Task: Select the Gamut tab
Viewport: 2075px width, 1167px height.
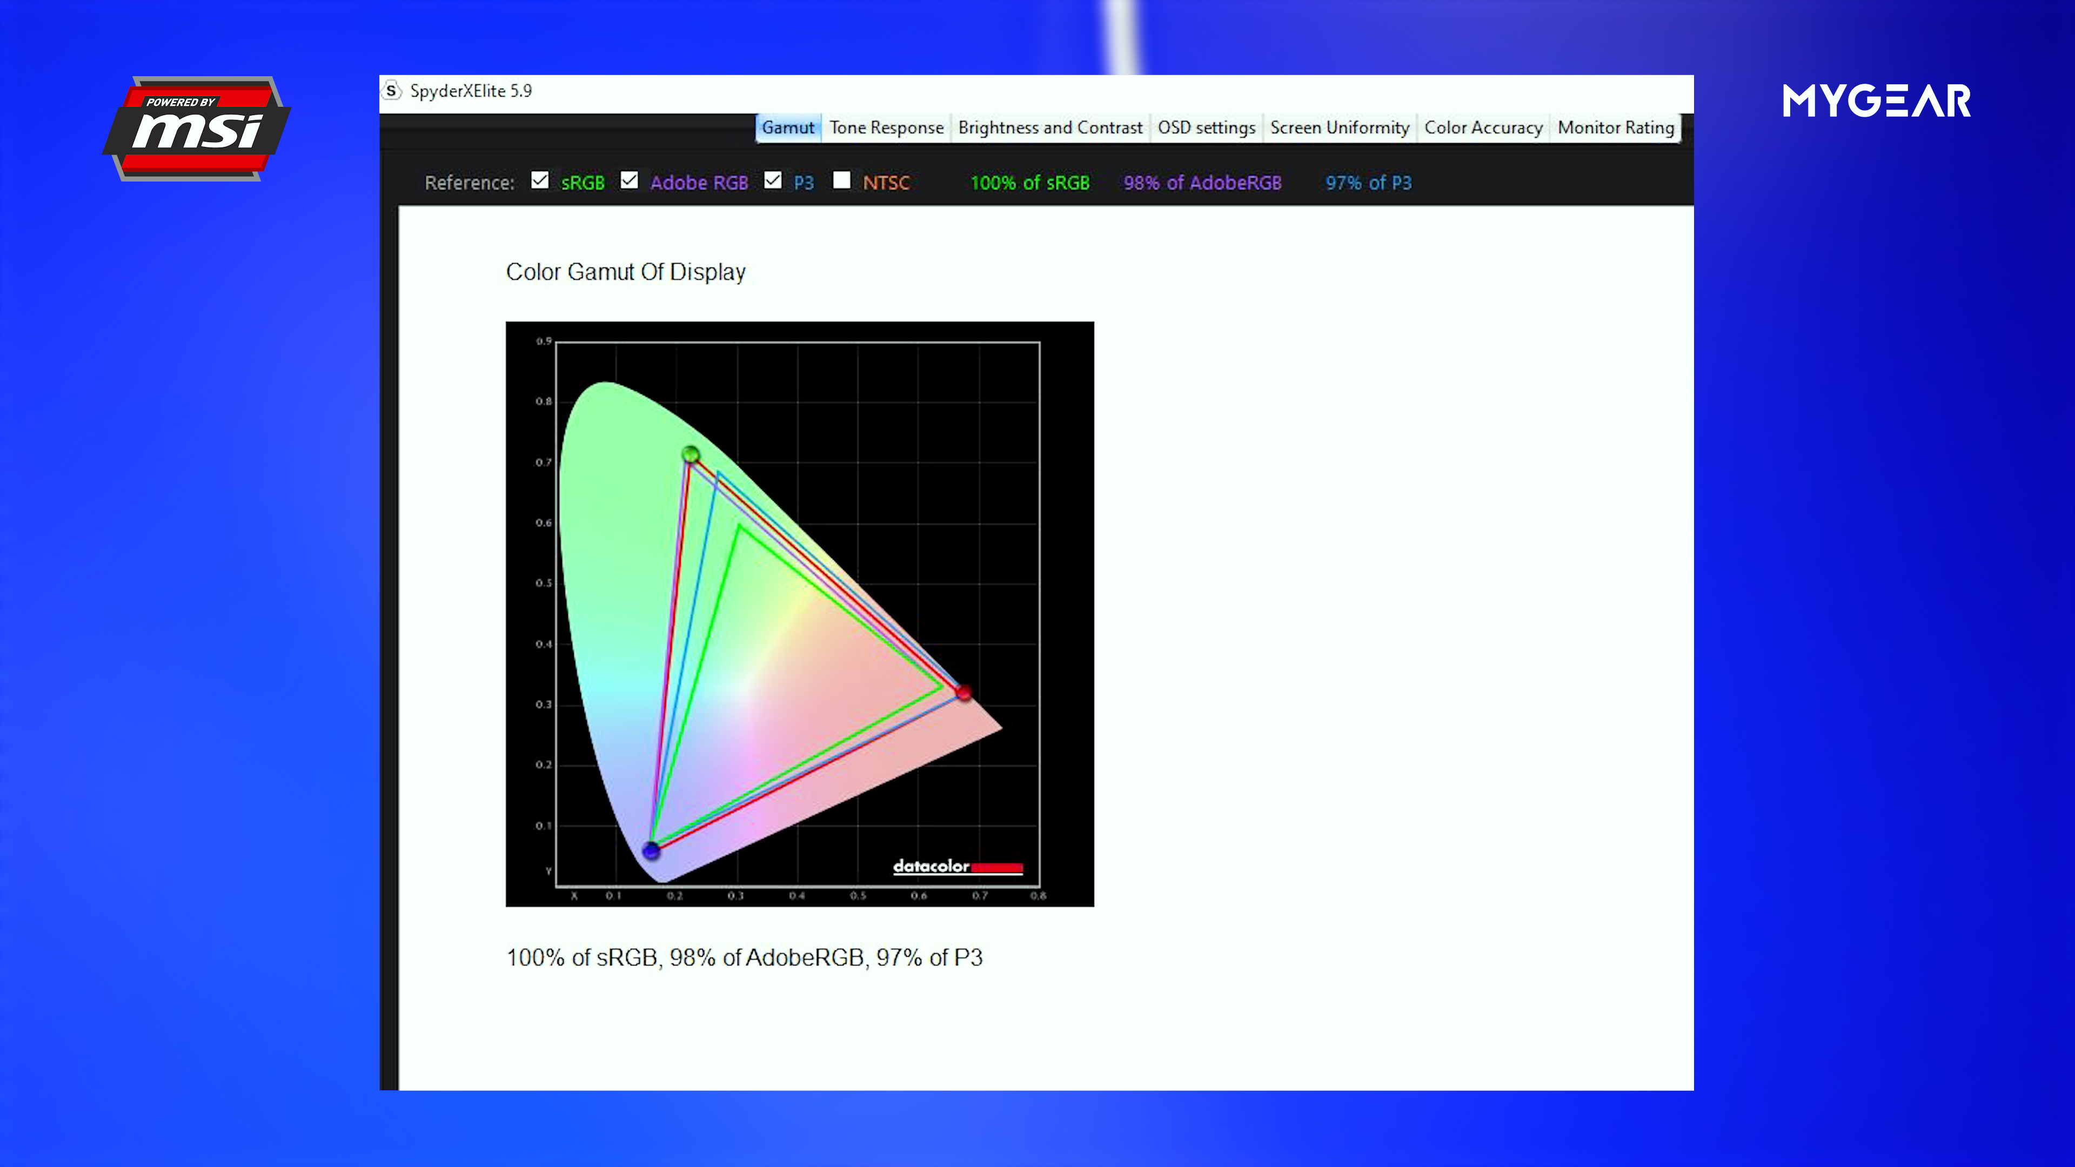Action: [788, 128]
